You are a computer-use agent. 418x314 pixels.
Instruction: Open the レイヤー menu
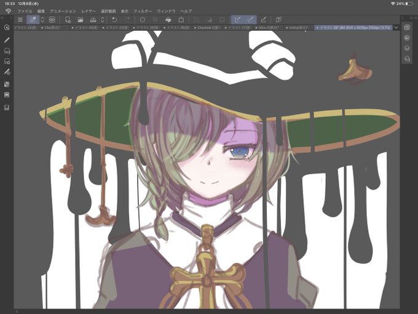(89, 11)
